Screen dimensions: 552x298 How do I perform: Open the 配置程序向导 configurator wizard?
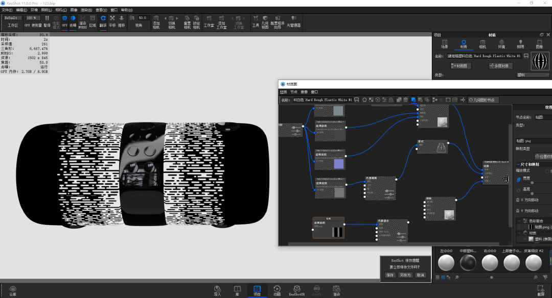pos(278,22)
